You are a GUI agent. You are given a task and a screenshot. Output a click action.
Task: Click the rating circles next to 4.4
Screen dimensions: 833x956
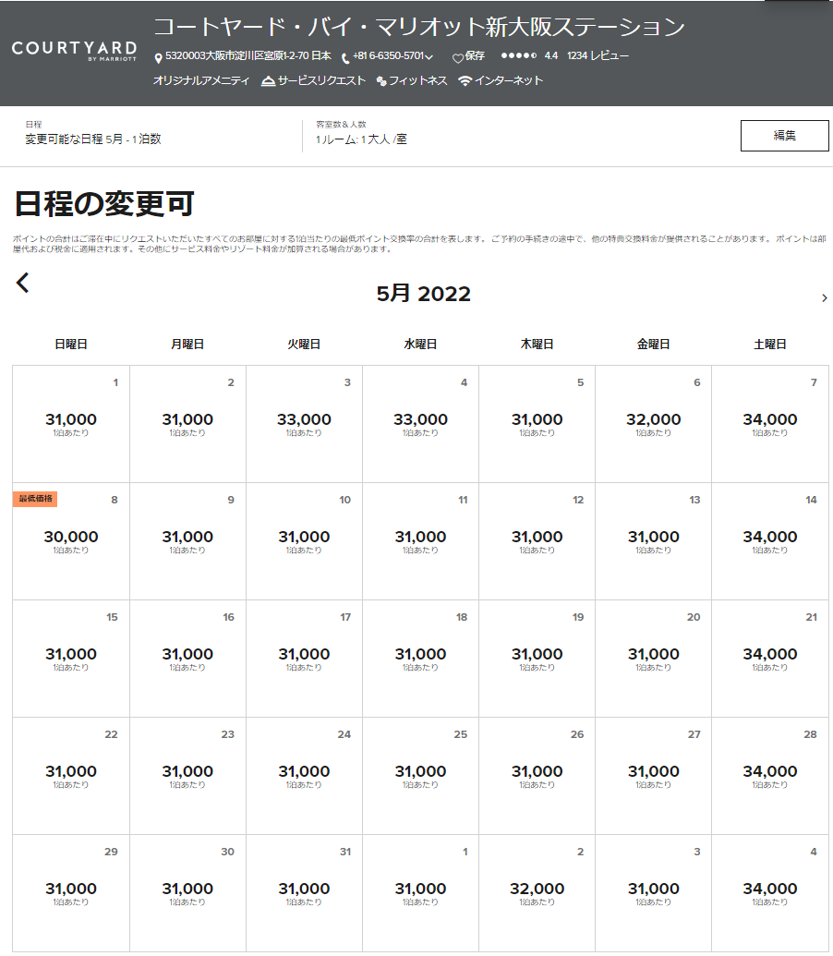(x=518, y=56)
